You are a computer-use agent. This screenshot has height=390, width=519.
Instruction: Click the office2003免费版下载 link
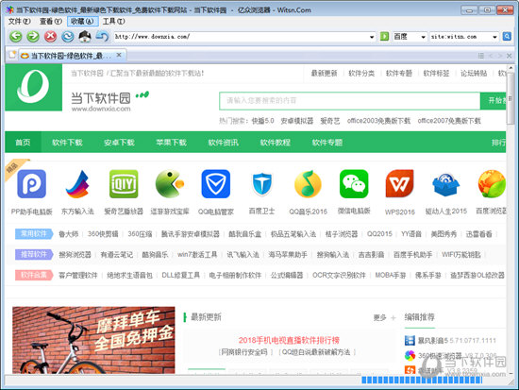[378, 121]
